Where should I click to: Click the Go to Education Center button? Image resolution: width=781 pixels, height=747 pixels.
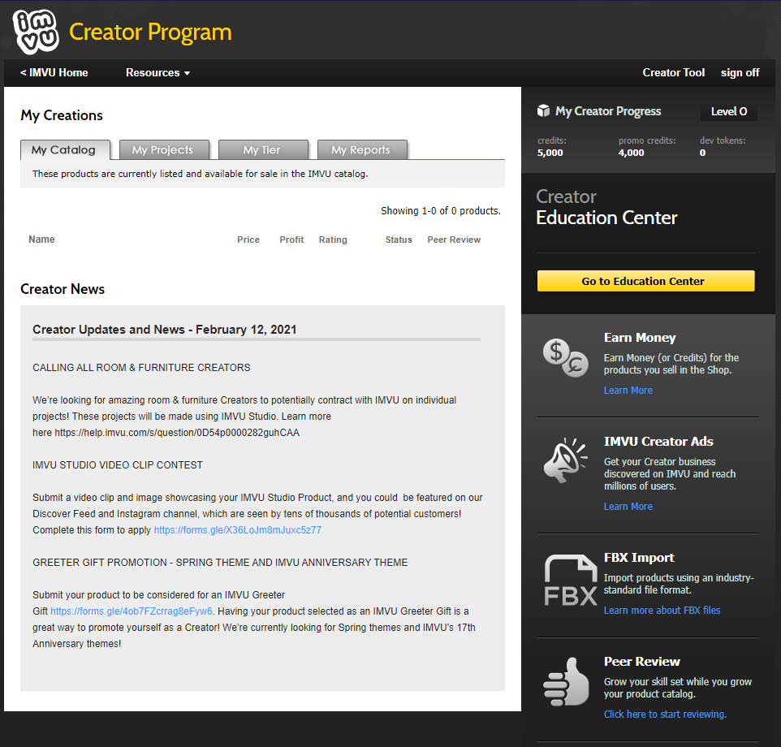pyautogui.click(x=645, y=281)
